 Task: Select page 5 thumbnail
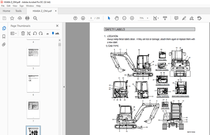pos(33,57)
